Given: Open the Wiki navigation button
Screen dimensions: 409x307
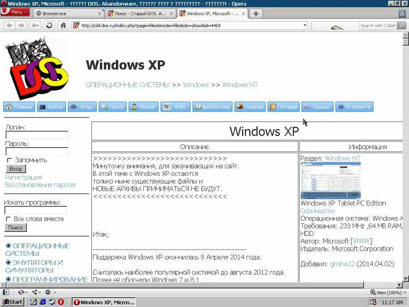Looking at the screenshot, I should [175, 107].
